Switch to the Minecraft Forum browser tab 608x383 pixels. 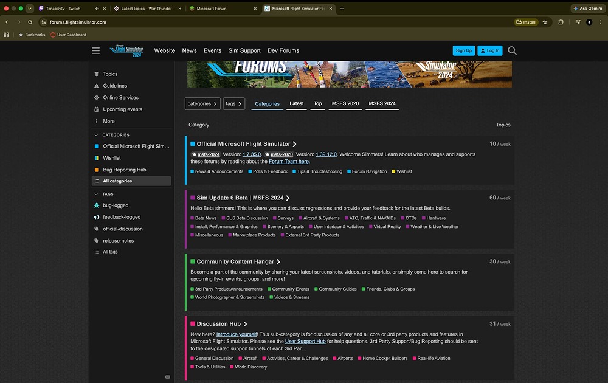pyautogui.click(x=223, y=8)
